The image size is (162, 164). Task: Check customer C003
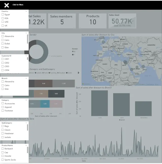point(3,66)
